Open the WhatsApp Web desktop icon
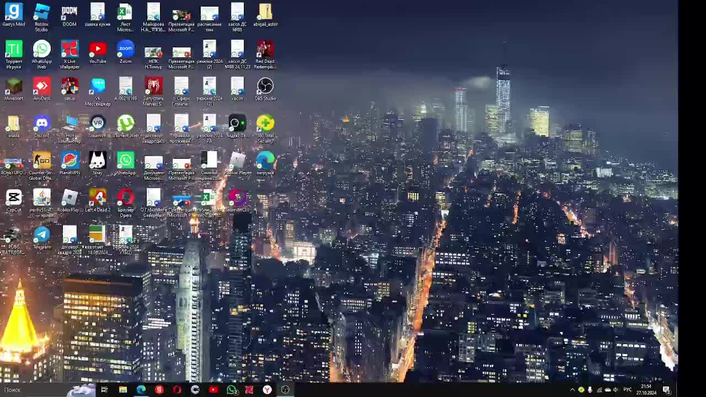706x397 pixels. [x=41, y=55]
